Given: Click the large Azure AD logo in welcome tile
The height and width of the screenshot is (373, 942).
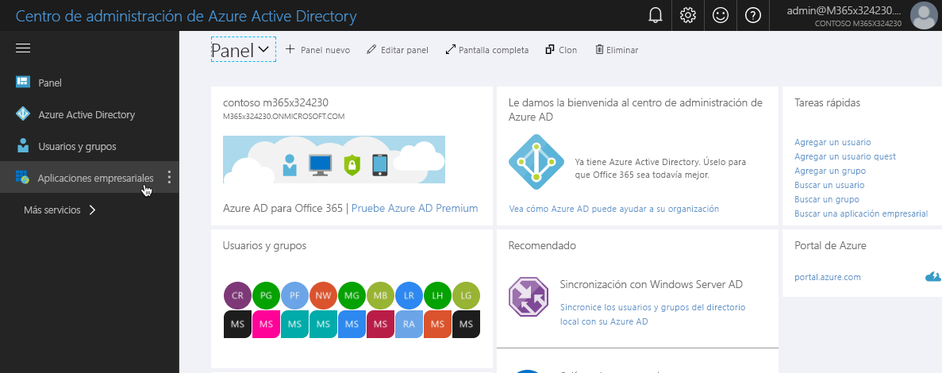Looking at the screenshot, I should point(536,162).
